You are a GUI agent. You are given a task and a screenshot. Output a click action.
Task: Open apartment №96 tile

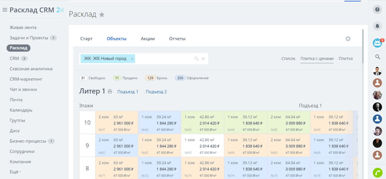[332, 122]
